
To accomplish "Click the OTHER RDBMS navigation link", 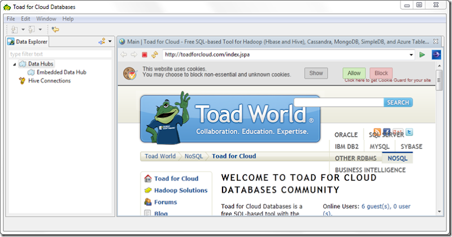I will coord(356,159).
